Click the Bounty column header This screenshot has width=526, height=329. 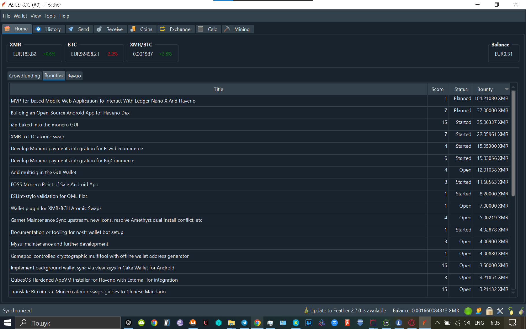[491, 89]
